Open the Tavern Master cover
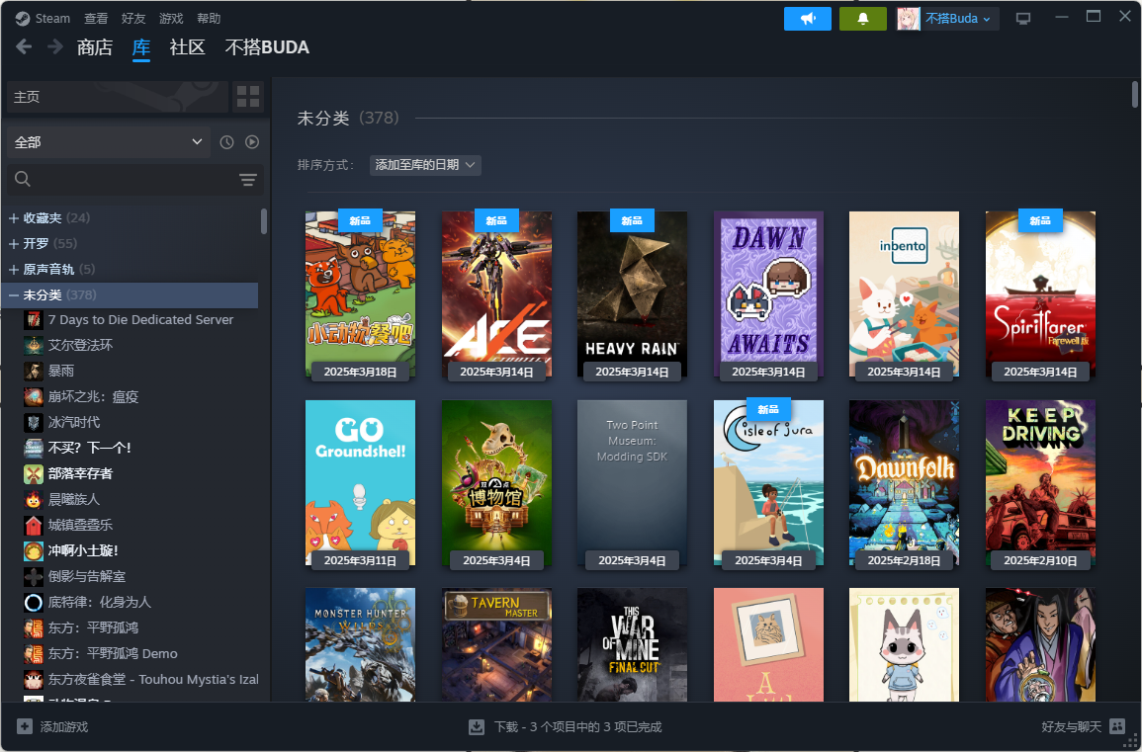Image resolution: width=1142 pixels, height=752 pixels. click(x=496, y=645)
